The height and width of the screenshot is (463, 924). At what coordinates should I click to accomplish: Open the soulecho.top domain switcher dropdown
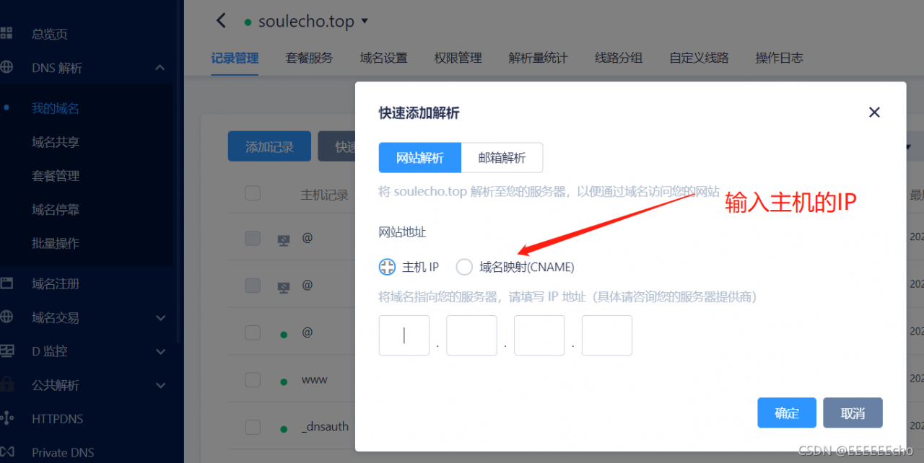click(x=365, y=21)
